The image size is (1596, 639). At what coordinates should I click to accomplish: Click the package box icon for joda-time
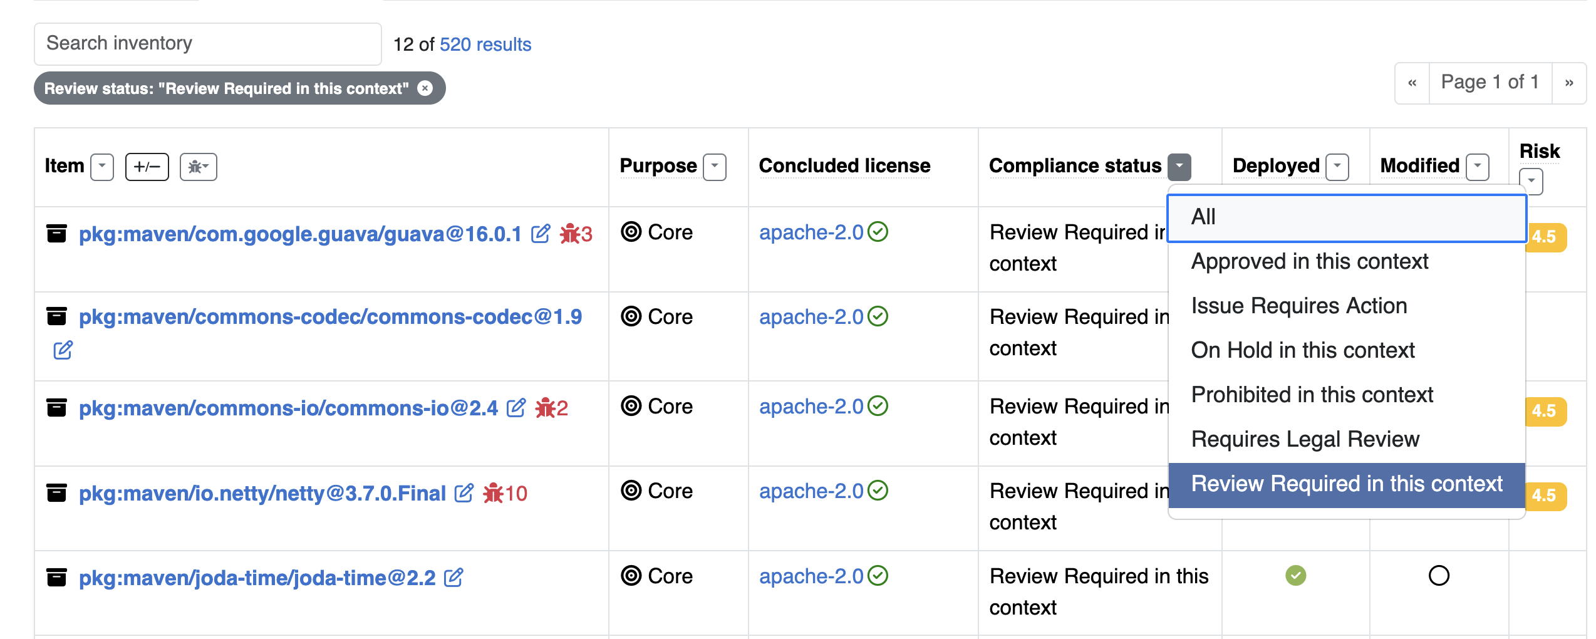(57, 576)
